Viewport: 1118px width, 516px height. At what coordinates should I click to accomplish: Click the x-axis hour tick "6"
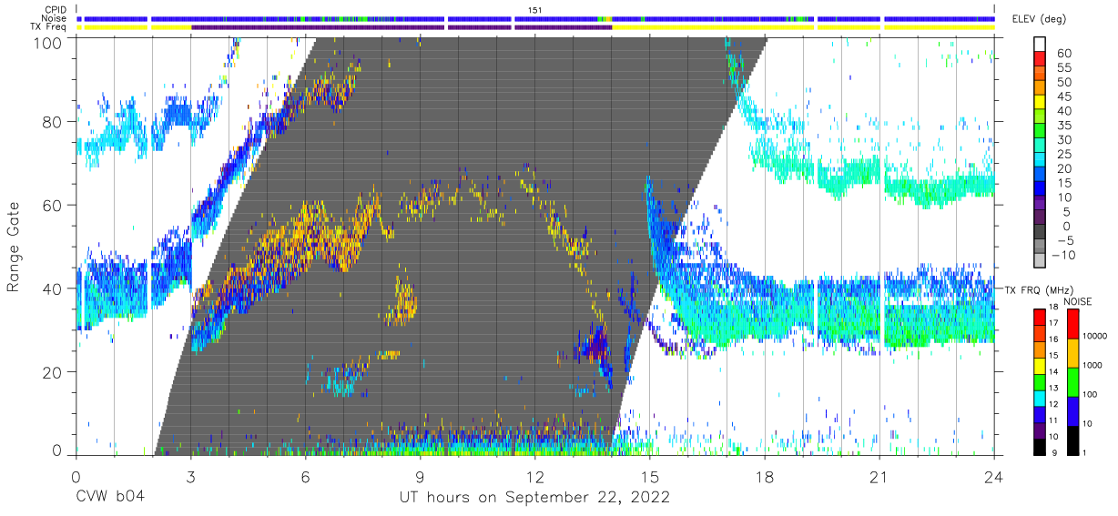coord(305,476)
